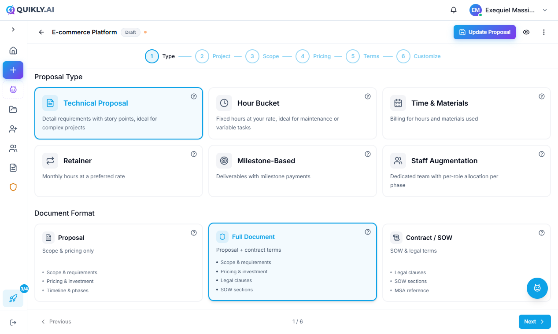The image size is (558, 334).
Task: Click the add user icon in sidebar
Action: click(13, 129)
